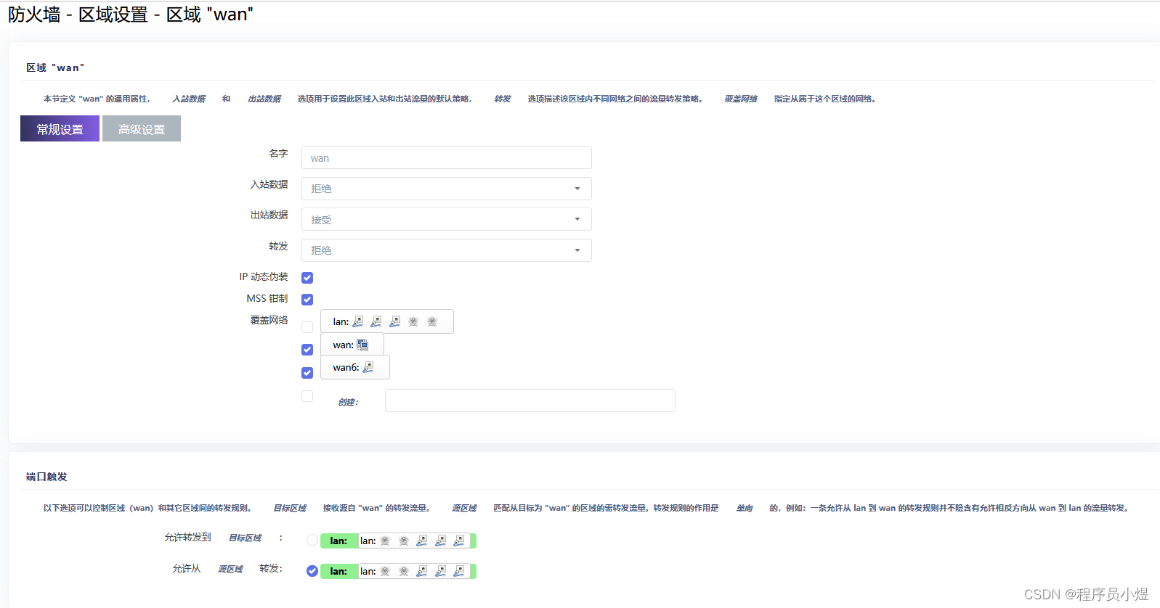Click first ethernet icon in 允许从 源区域 row

pos(422,571)
